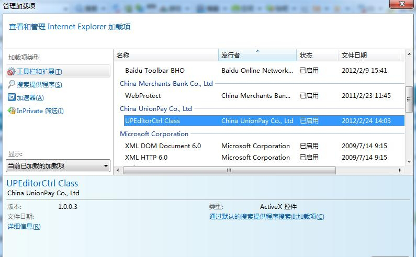Click the InPrivate filtering lock icon
Image resolution: width=416 pixels, height=267 pixels.
[x=12, y=110]
